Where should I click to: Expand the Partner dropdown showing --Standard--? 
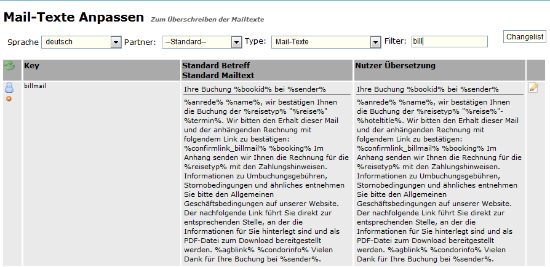coord(202,42)
